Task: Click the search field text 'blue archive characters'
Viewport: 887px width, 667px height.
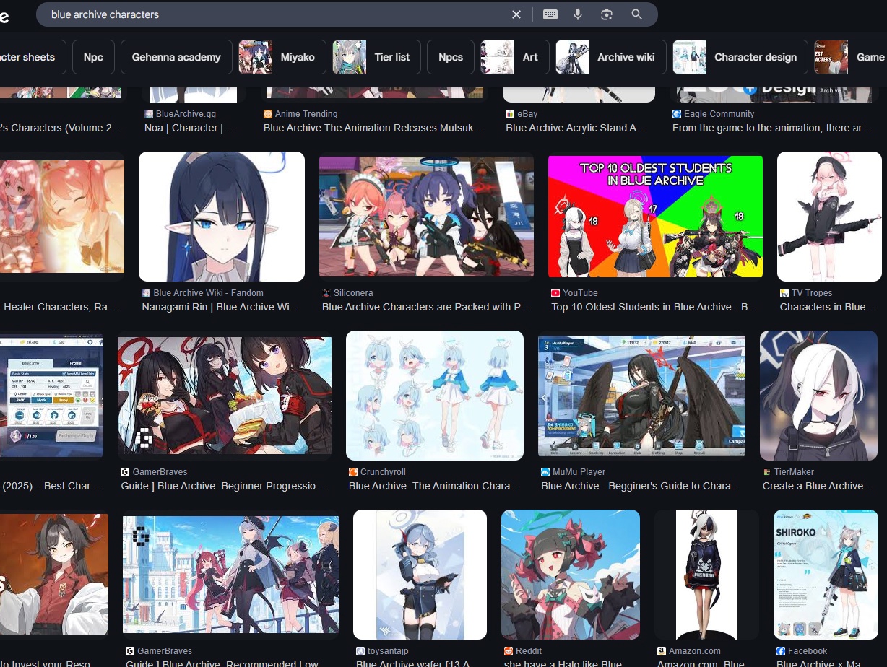Action: pos(105,14)
